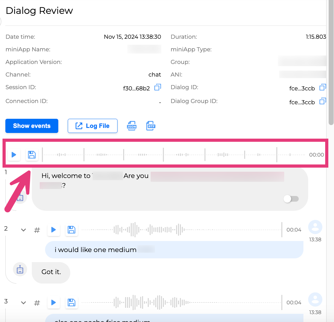Expand turn 2 details chevron
Image resolution: width=334 pixels, height=322 pixels.
tap(23, 230)
